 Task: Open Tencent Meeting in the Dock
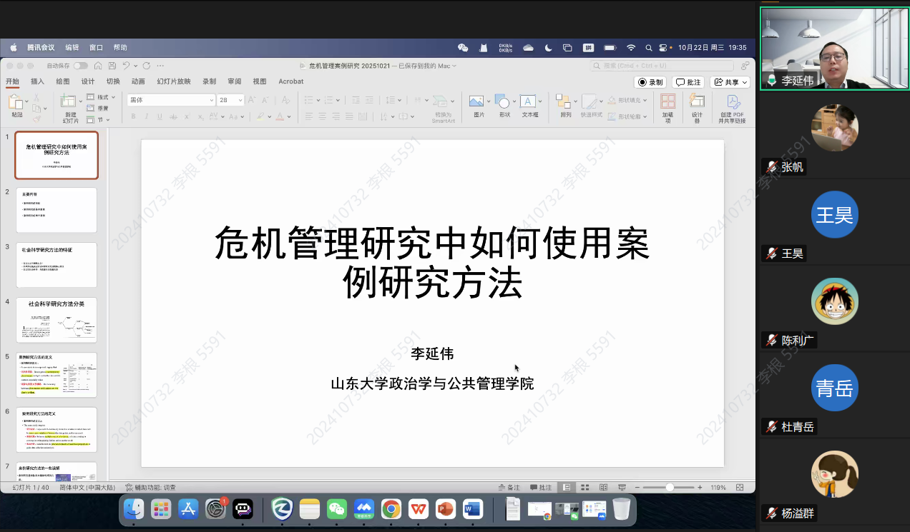point(363,509)
